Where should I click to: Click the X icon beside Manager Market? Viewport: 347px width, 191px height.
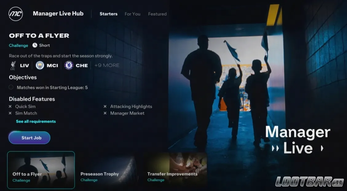(105, 113)
